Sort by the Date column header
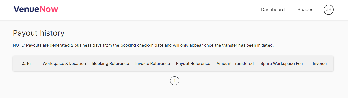 click(26, 63)
